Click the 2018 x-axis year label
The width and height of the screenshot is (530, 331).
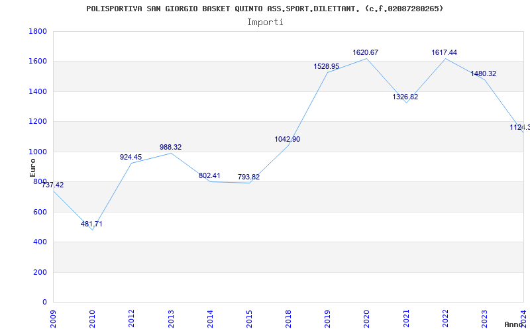coord(289,318)
